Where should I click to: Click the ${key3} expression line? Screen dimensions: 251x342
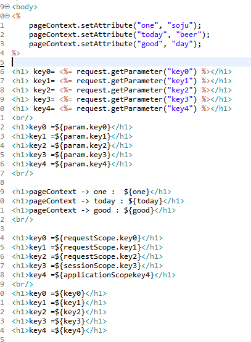pyautogui.click(x=59, y=321)
